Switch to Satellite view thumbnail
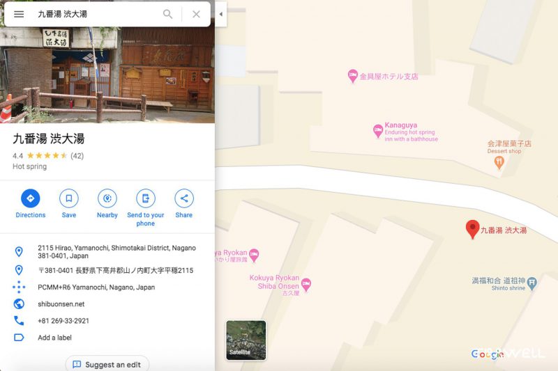 pyautogui.click(x=246, y=340)
